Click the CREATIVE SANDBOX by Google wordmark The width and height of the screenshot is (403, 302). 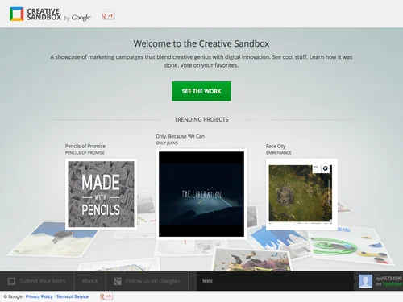[59, 14]
